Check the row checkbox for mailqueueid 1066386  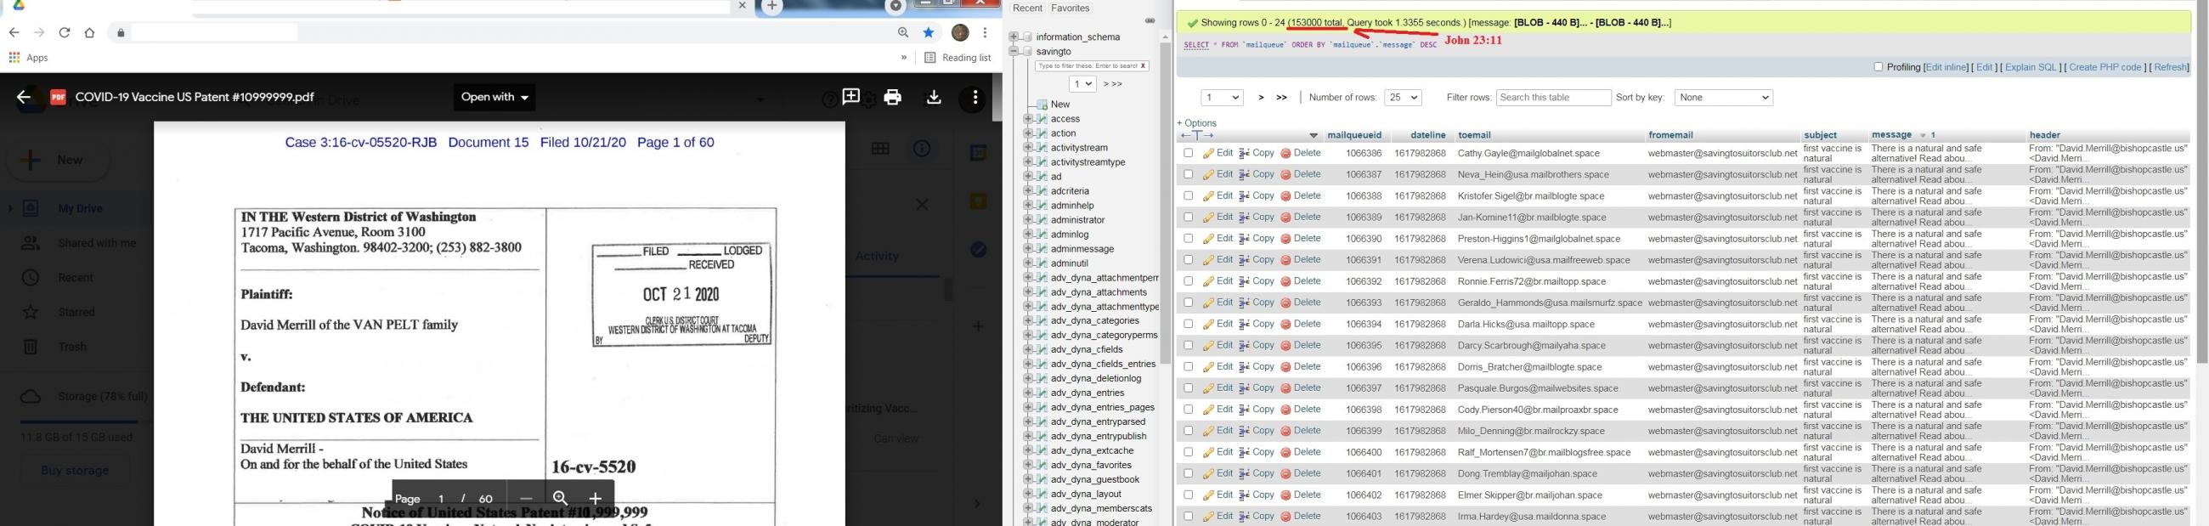point(1188,154)
